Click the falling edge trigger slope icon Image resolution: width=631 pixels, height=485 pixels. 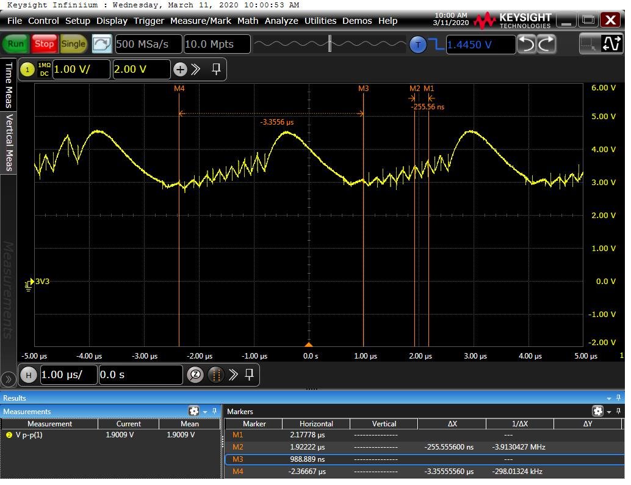436,45
